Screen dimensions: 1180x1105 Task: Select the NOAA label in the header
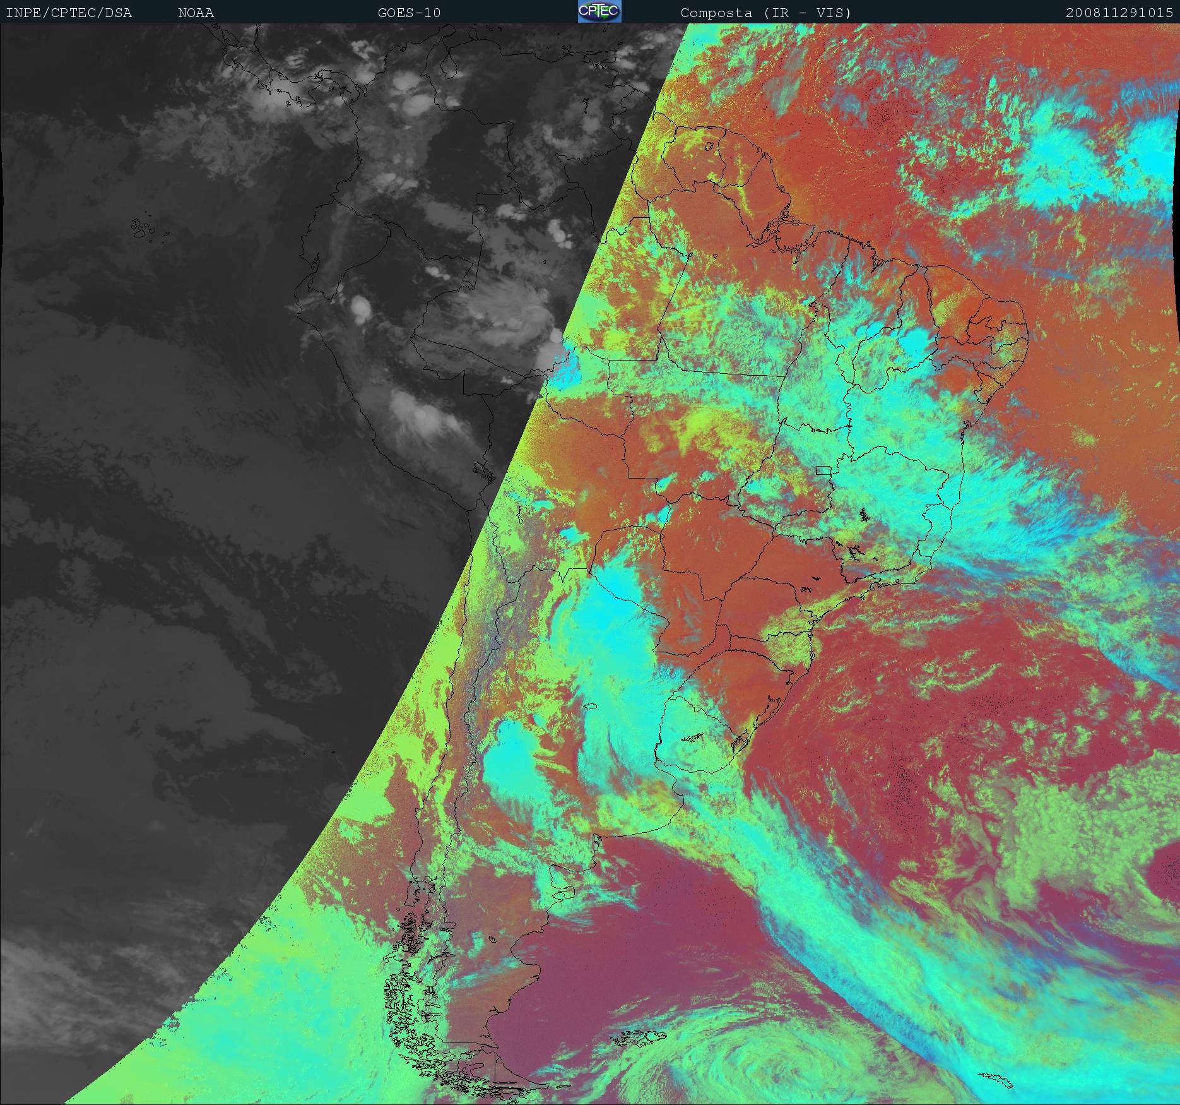point(196,13)
